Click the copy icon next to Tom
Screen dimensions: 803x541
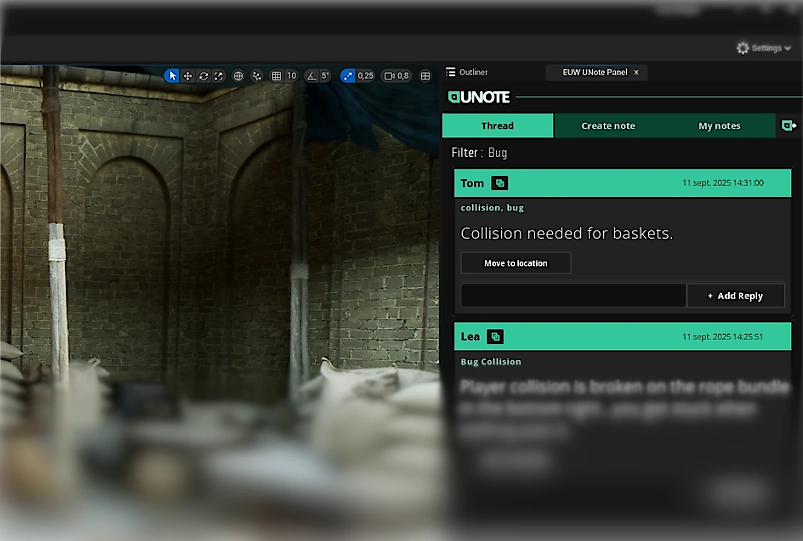pyautogui.click(x=500, y=183)
